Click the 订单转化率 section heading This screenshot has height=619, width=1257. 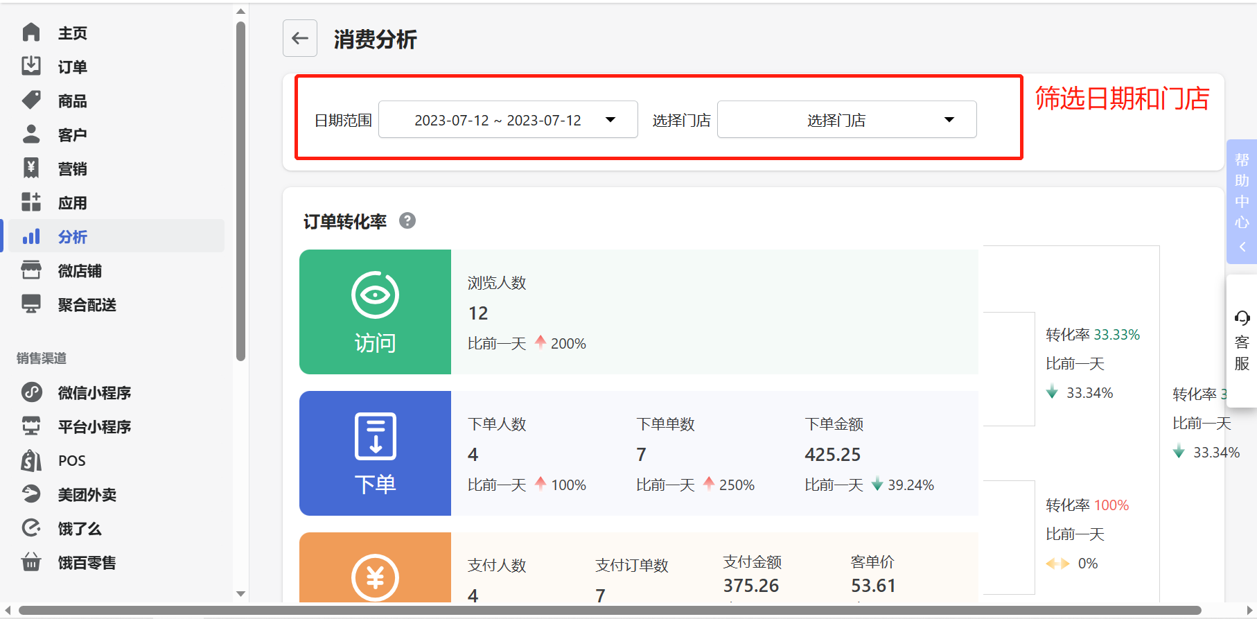point(345,222)
